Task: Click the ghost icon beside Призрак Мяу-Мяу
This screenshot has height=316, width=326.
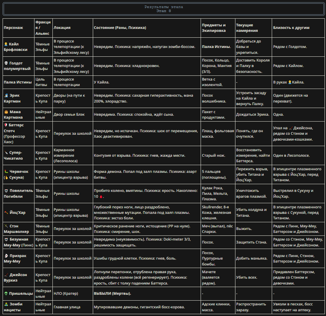Action: (7, 256)
